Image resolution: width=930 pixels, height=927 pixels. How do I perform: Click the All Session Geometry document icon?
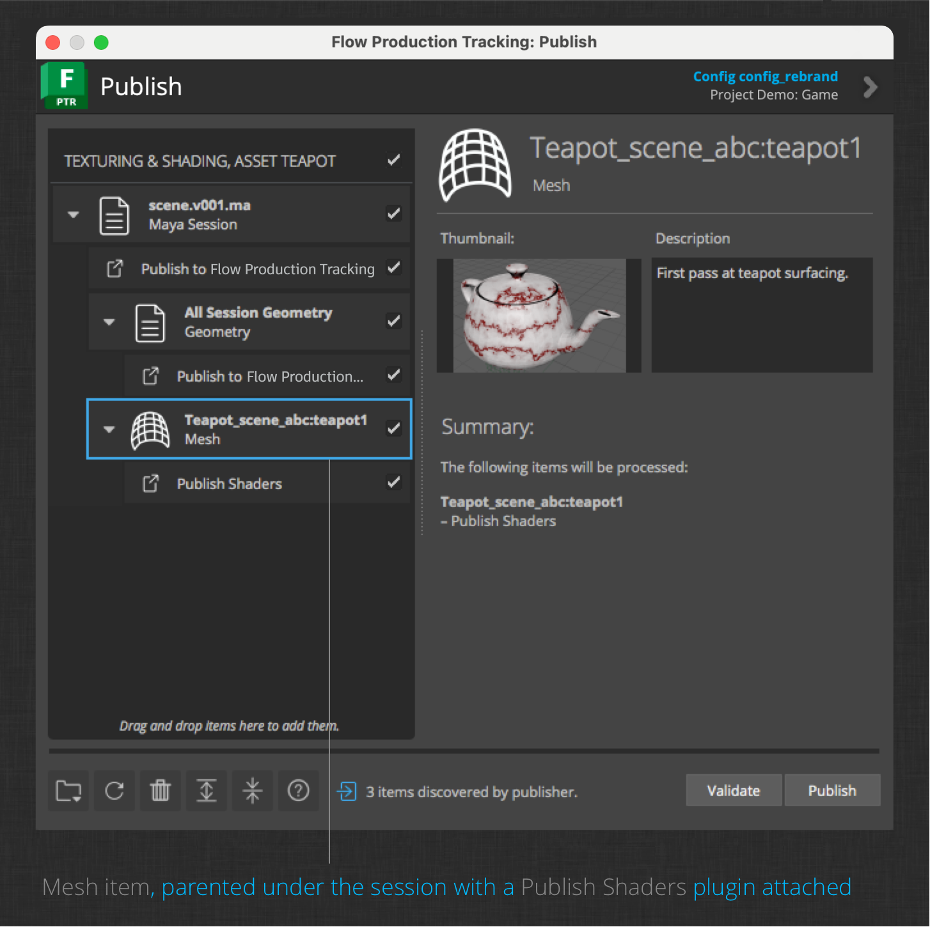click(x=150, y=323)
